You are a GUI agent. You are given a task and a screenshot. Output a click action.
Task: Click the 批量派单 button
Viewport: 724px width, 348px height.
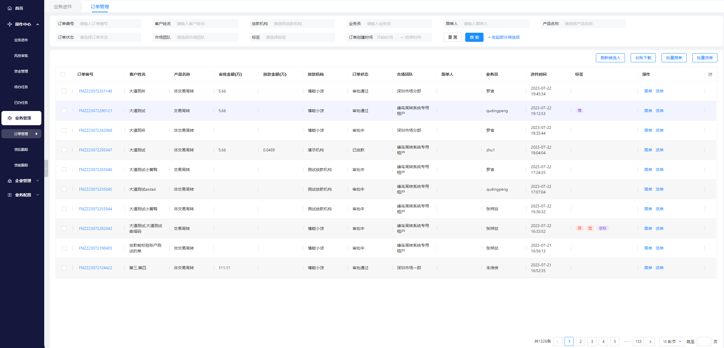[x=705, y=58]
